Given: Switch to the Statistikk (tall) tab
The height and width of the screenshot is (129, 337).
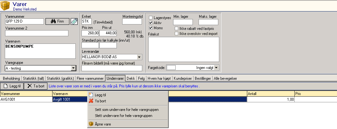Looking at the screenshot, I should tap(33, 78).
